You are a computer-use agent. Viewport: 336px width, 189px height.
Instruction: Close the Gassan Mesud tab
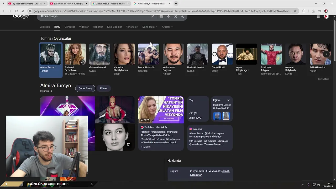pos(128,4)
